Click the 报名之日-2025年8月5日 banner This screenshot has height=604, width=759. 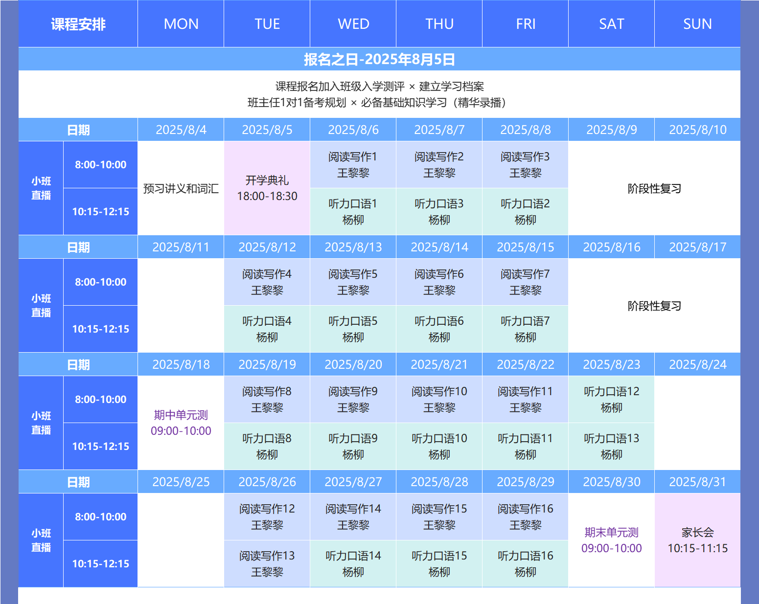point(379,59)
